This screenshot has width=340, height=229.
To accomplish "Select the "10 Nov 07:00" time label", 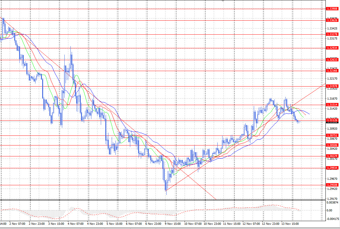I will click(193, 224).
